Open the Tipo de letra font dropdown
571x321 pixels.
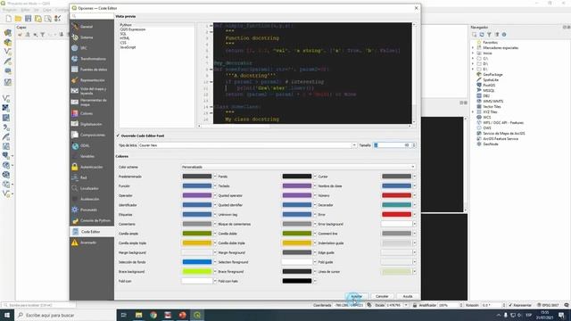click(248, 145)
